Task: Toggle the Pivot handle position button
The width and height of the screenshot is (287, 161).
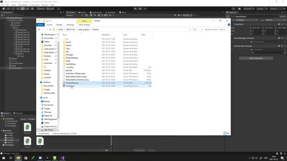Action: (x=41, y=8)
